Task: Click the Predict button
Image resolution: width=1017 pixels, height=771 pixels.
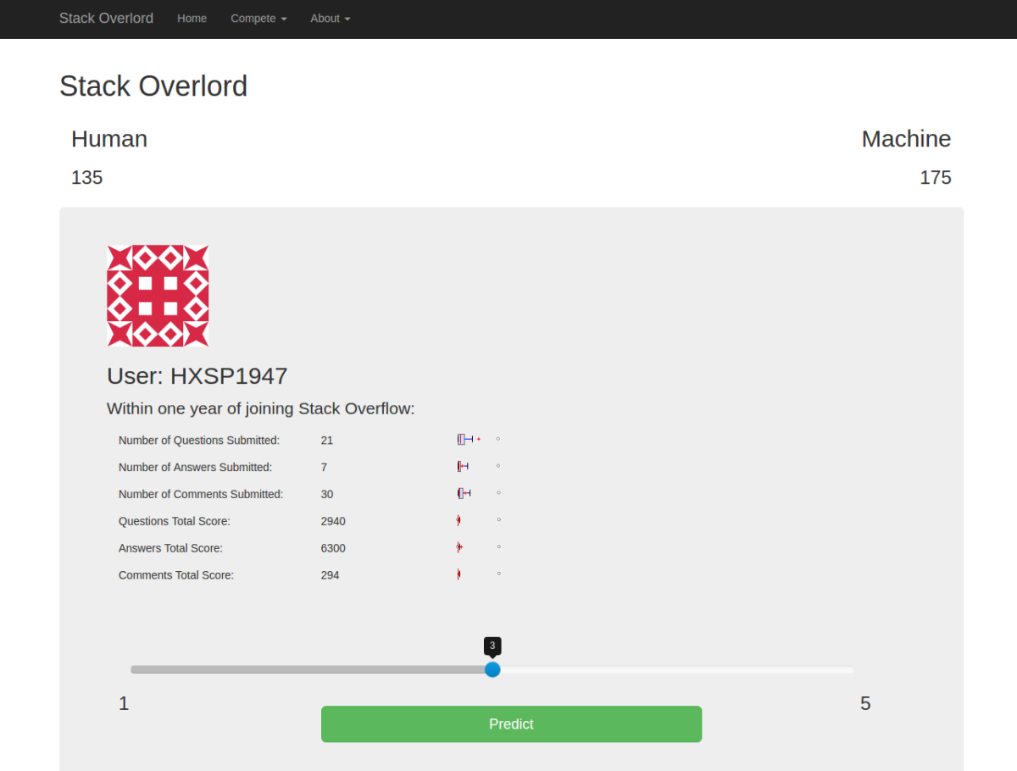Action: [511, 724]
